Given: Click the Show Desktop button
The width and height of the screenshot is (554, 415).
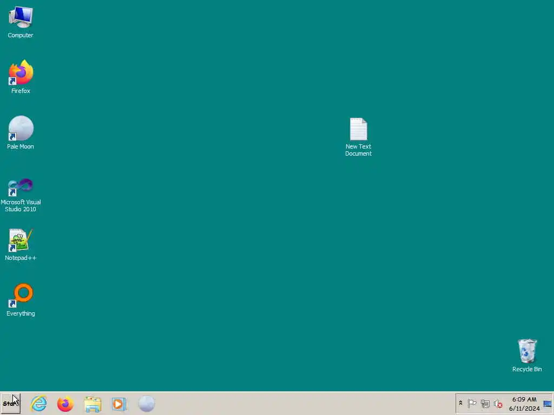Looking at the screenshot, I should [548, 404].
